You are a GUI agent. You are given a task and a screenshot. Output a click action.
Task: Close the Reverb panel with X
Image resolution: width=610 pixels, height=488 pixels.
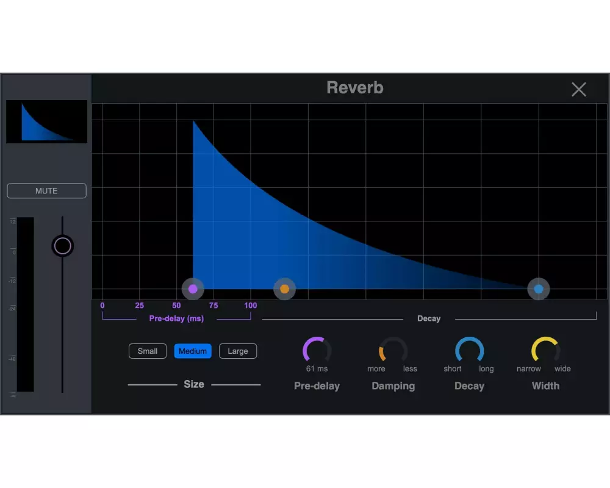(x=578, y=90)
